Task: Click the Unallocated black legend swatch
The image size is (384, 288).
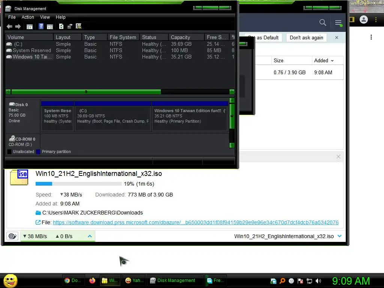Action: click(9, 151)
